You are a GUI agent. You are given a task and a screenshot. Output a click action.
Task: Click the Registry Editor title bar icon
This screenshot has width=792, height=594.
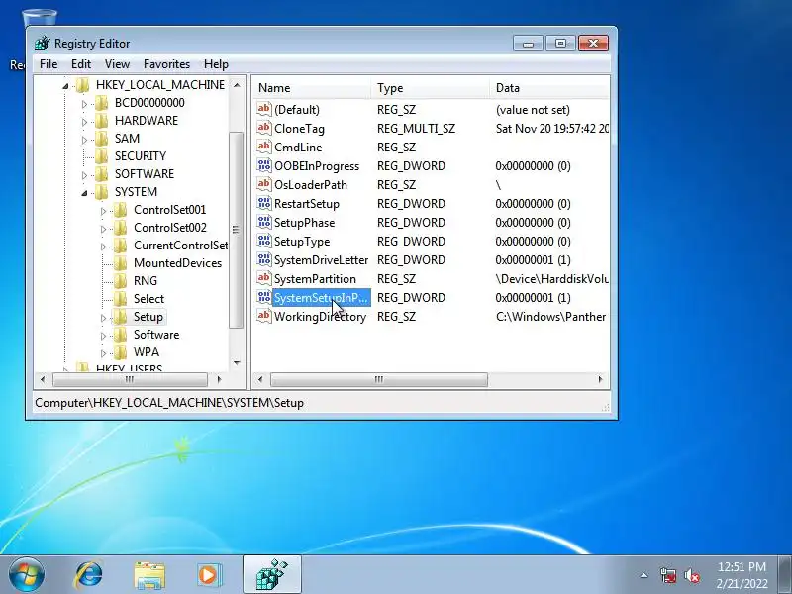(43, 44)
